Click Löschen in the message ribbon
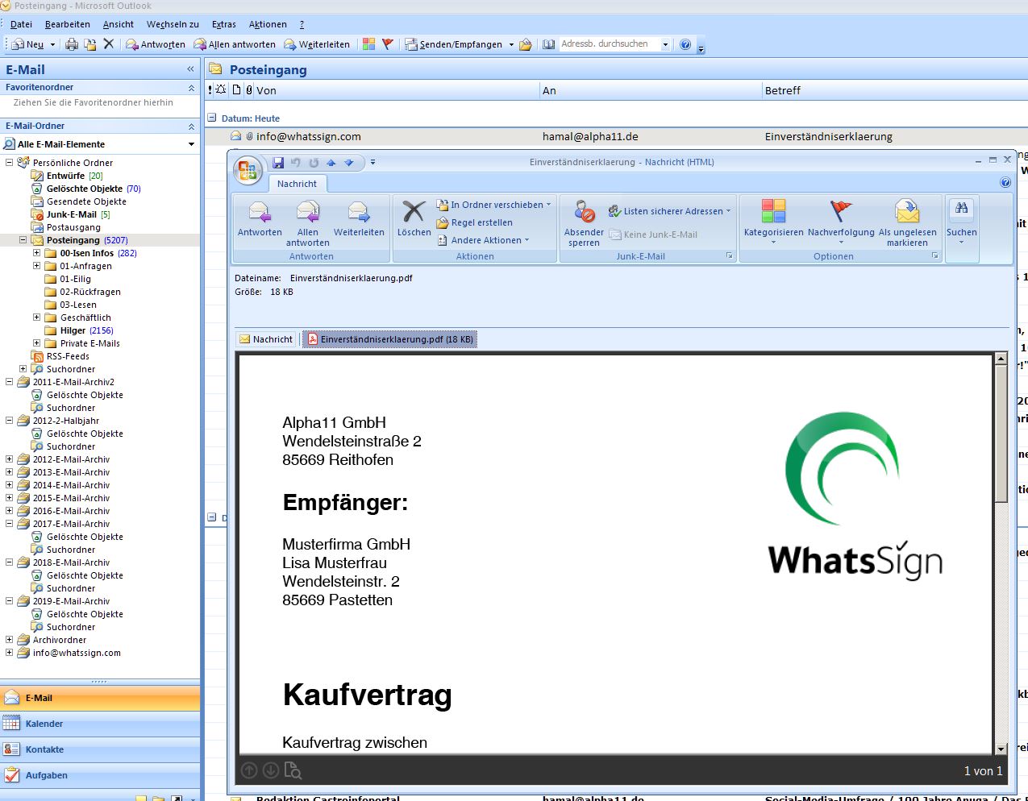The width and height of the screenshot is (1028, 801). pyautogui.click(x=414, y=219)
